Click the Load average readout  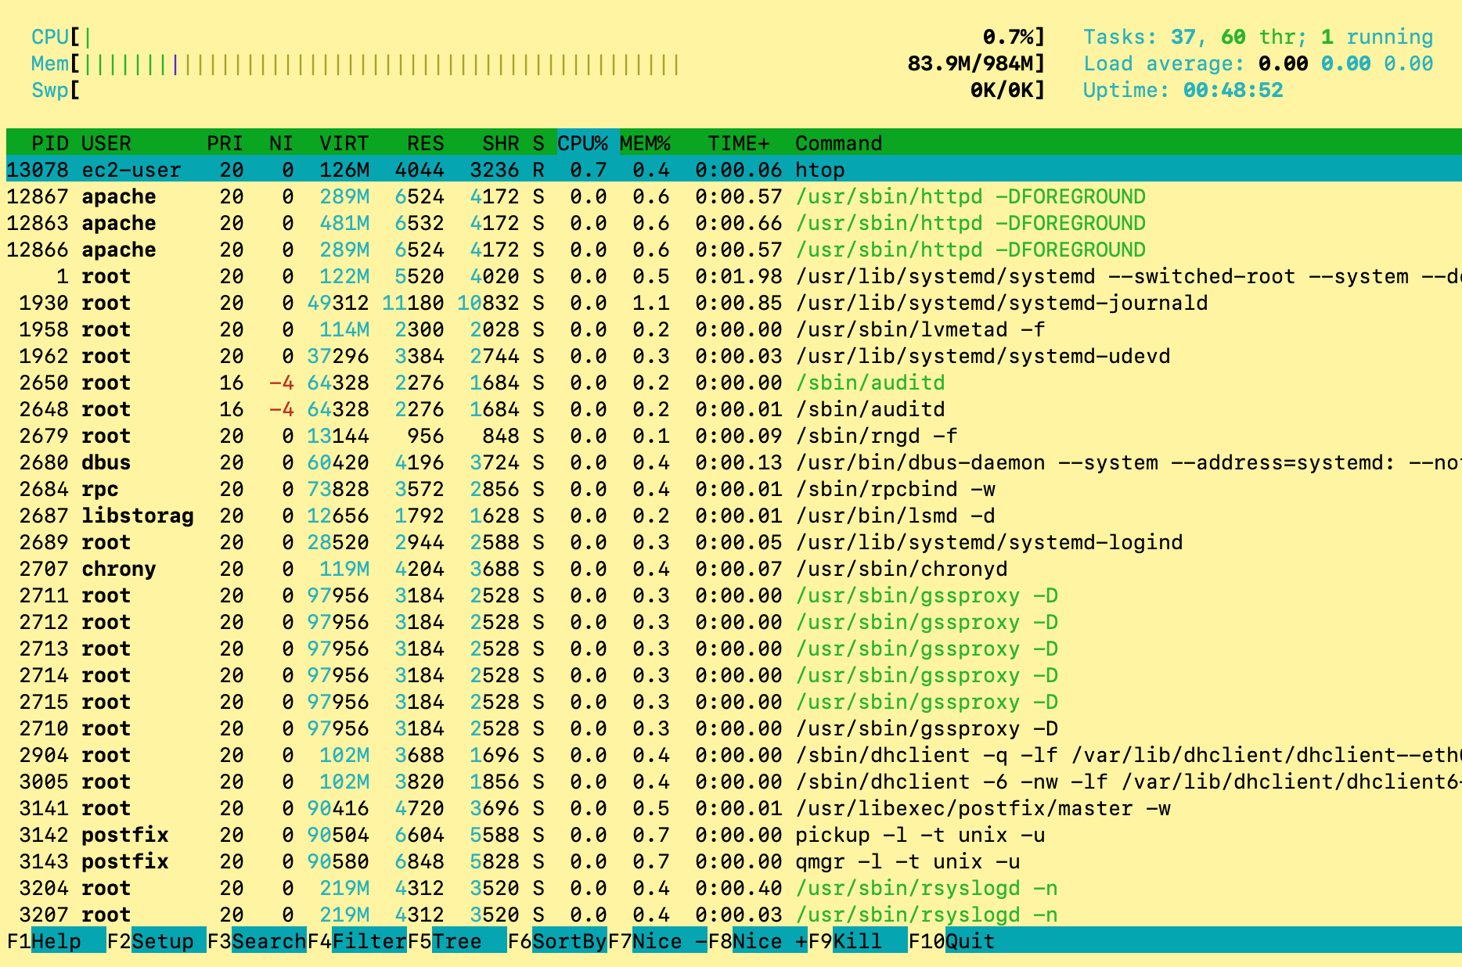click(x=1258, y=63)
